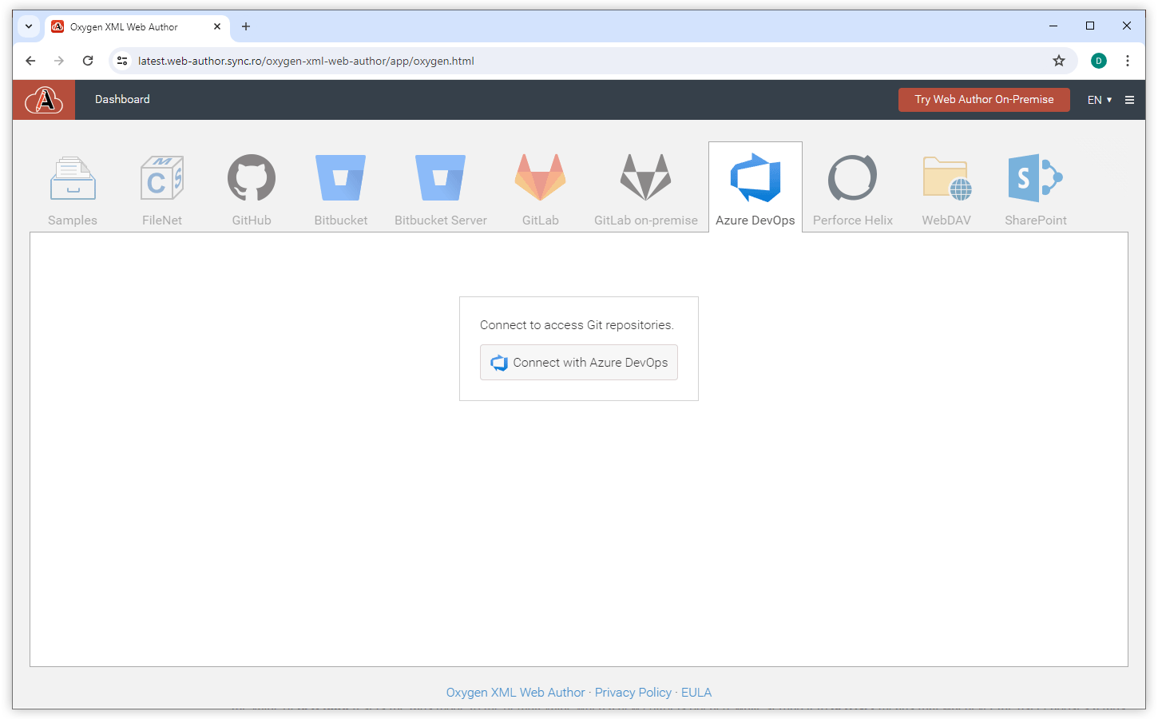Pick the GitLab on-premise icon

[x=646, y=178]
